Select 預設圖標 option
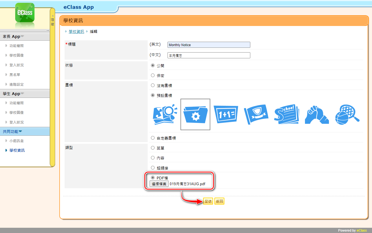Viewport: 372px width, 233px height. [153, 95]
